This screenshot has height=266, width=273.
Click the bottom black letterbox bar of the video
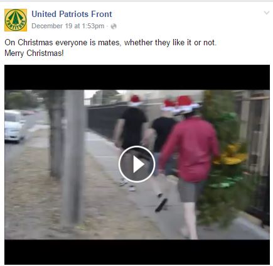pos(137,252)
